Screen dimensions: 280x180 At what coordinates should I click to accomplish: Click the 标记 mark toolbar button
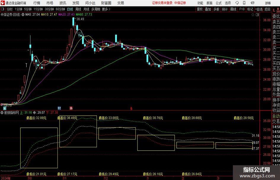pos(250,9)
